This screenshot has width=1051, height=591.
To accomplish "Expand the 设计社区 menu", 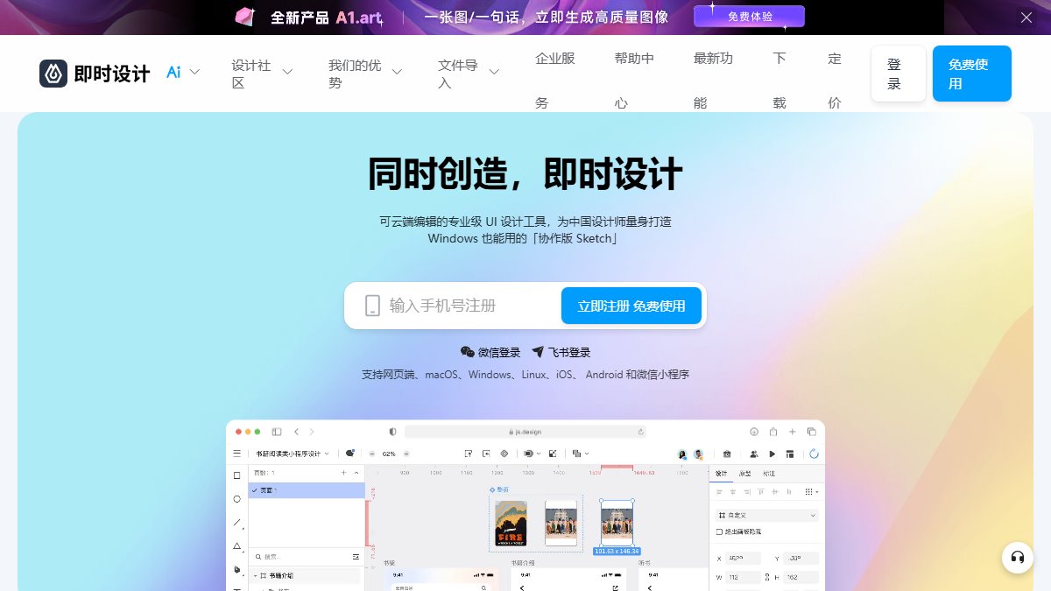I will (x=262, y=74).
